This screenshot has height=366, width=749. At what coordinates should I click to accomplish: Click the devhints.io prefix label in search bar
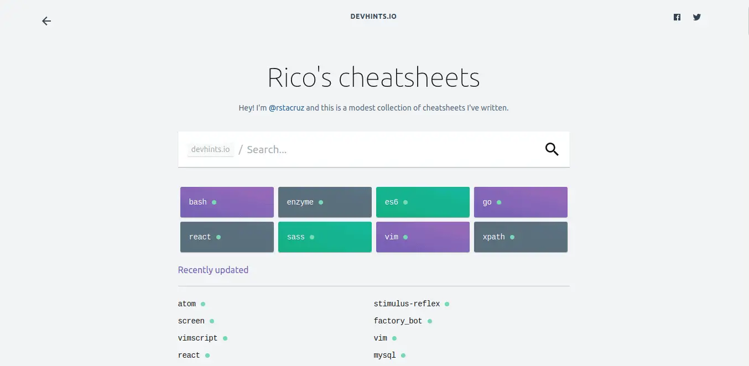210,149
